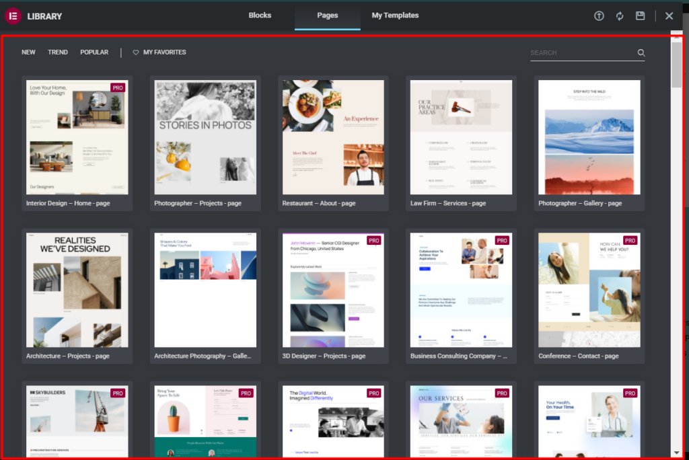Switch to the Blocks tab
689x460 pixels.
260,15
